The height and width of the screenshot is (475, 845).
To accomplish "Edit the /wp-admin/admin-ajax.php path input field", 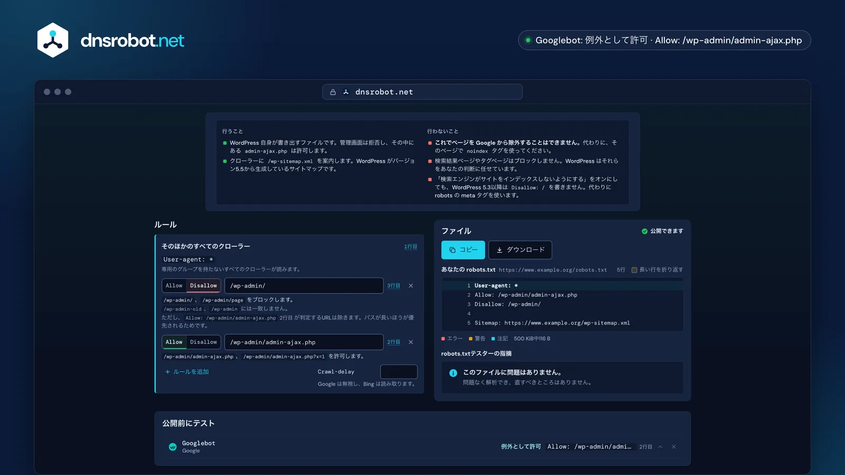I will click(x=304, y=342).
